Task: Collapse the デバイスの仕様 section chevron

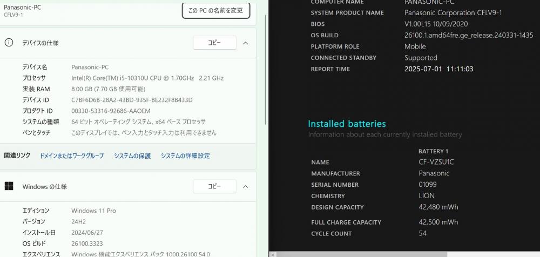Action: 246,43
